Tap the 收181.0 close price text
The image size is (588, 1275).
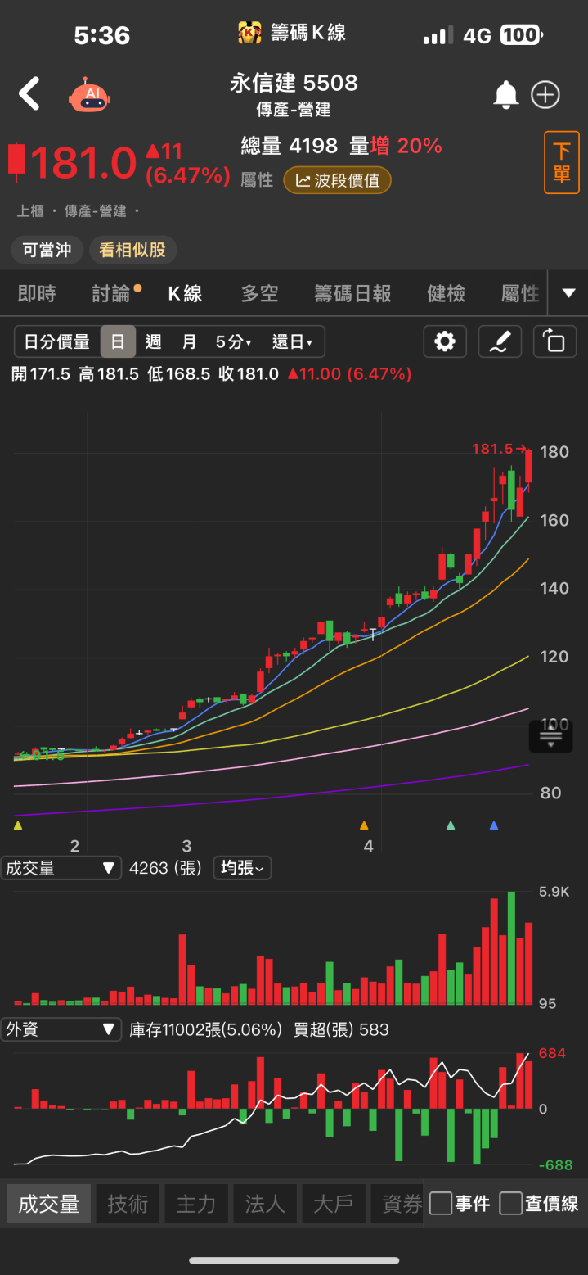[249, 374]
